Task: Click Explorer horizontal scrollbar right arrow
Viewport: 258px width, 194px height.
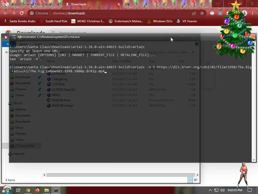Action: pyautogui.click(x=197, y=175)
